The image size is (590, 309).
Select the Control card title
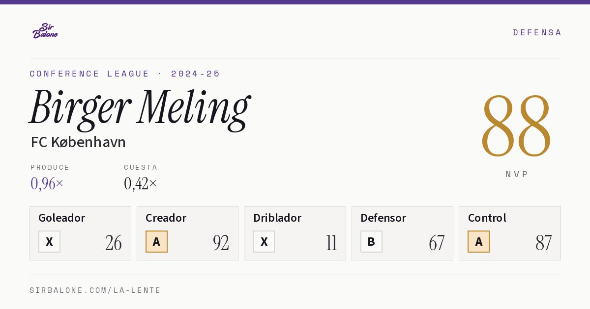click(487, 218)
